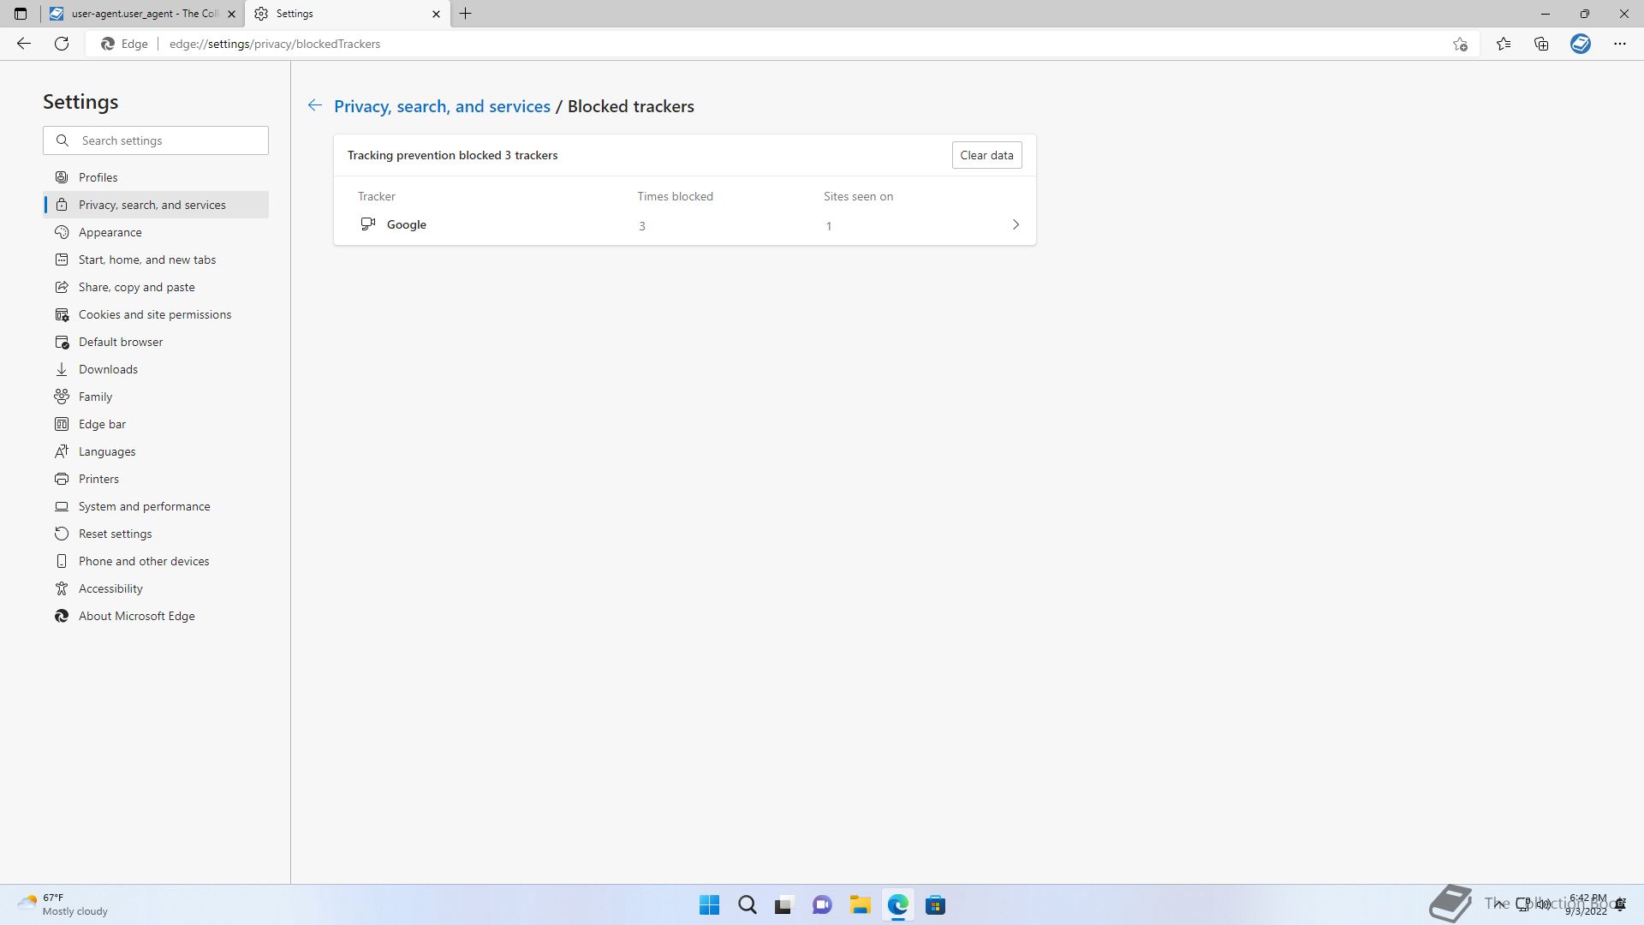
Task: Click the Sites seen on column header
Action: point(858,196)
